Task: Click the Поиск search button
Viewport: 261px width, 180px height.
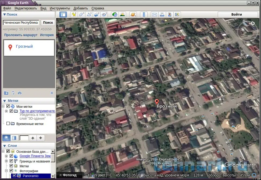Action: coord(48,23)
